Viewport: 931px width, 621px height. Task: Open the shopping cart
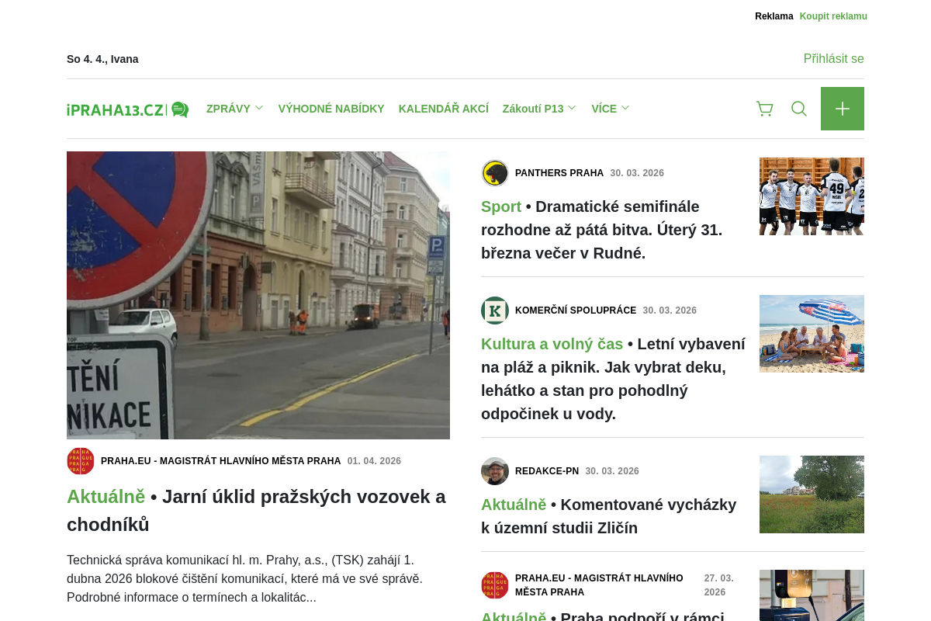click(x=764, y=108)
